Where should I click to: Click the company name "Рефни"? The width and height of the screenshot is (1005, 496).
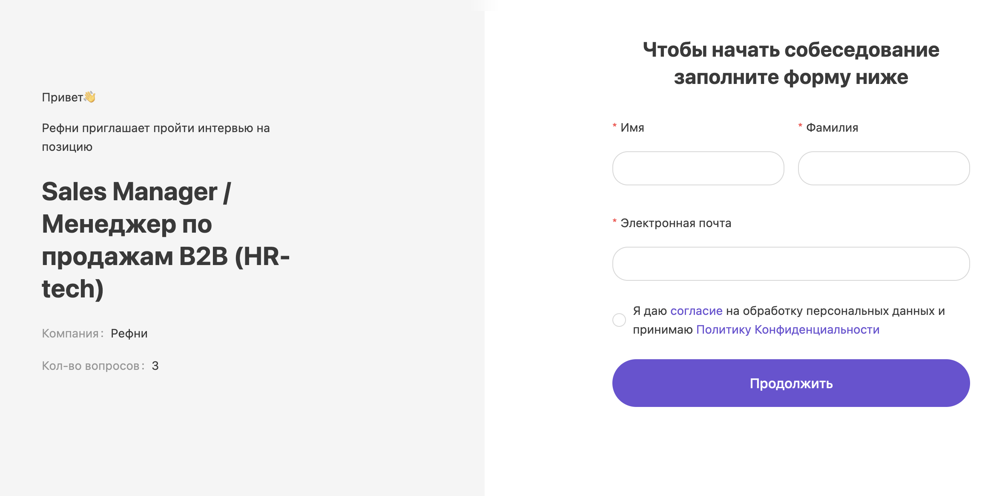pyautogui.click(x=129, y=333)
